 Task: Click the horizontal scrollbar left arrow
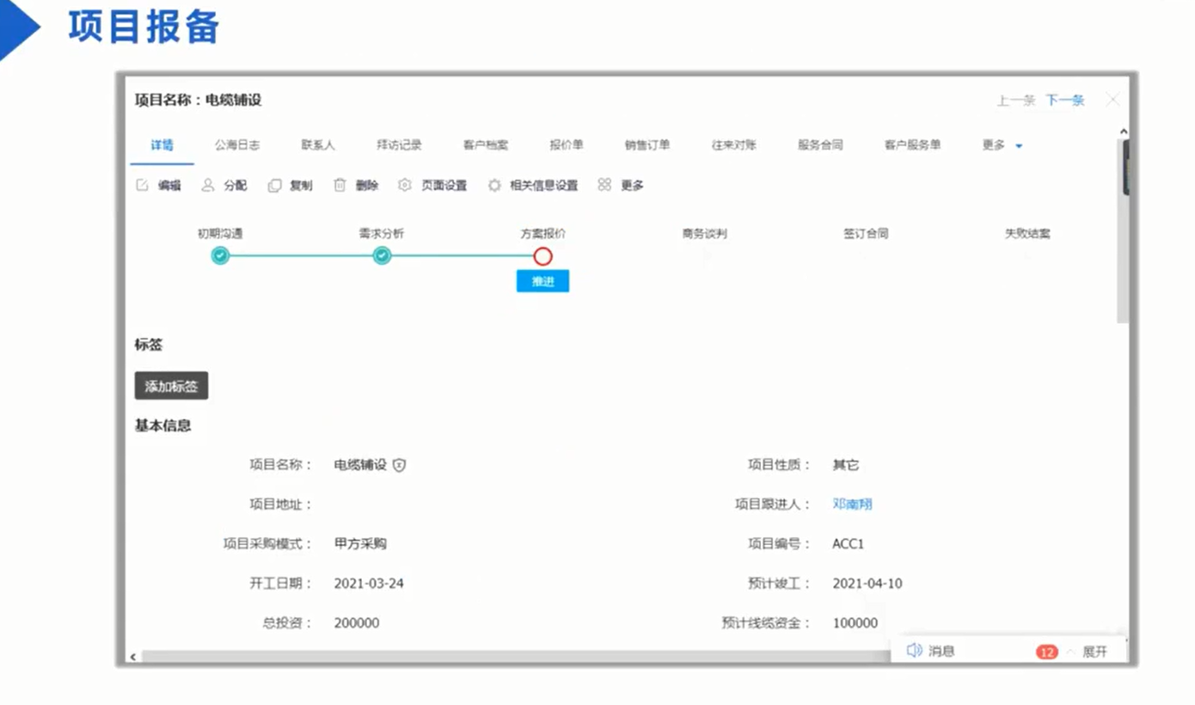pos(132,657)
